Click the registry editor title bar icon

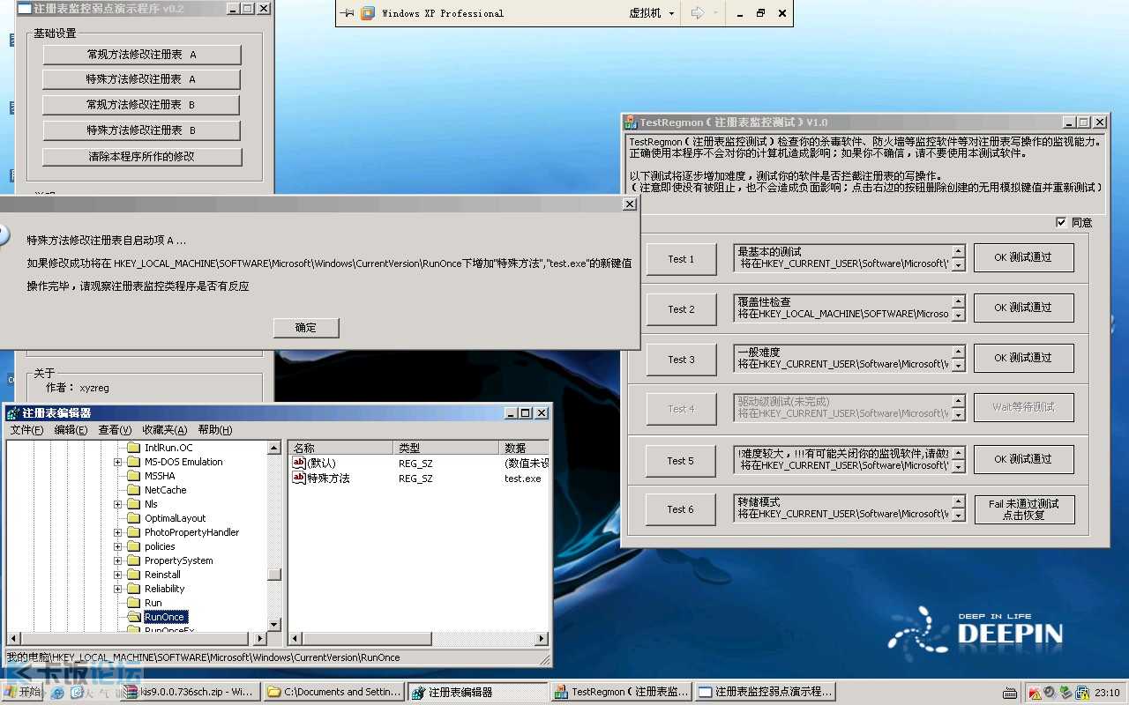tap(13, 413)
